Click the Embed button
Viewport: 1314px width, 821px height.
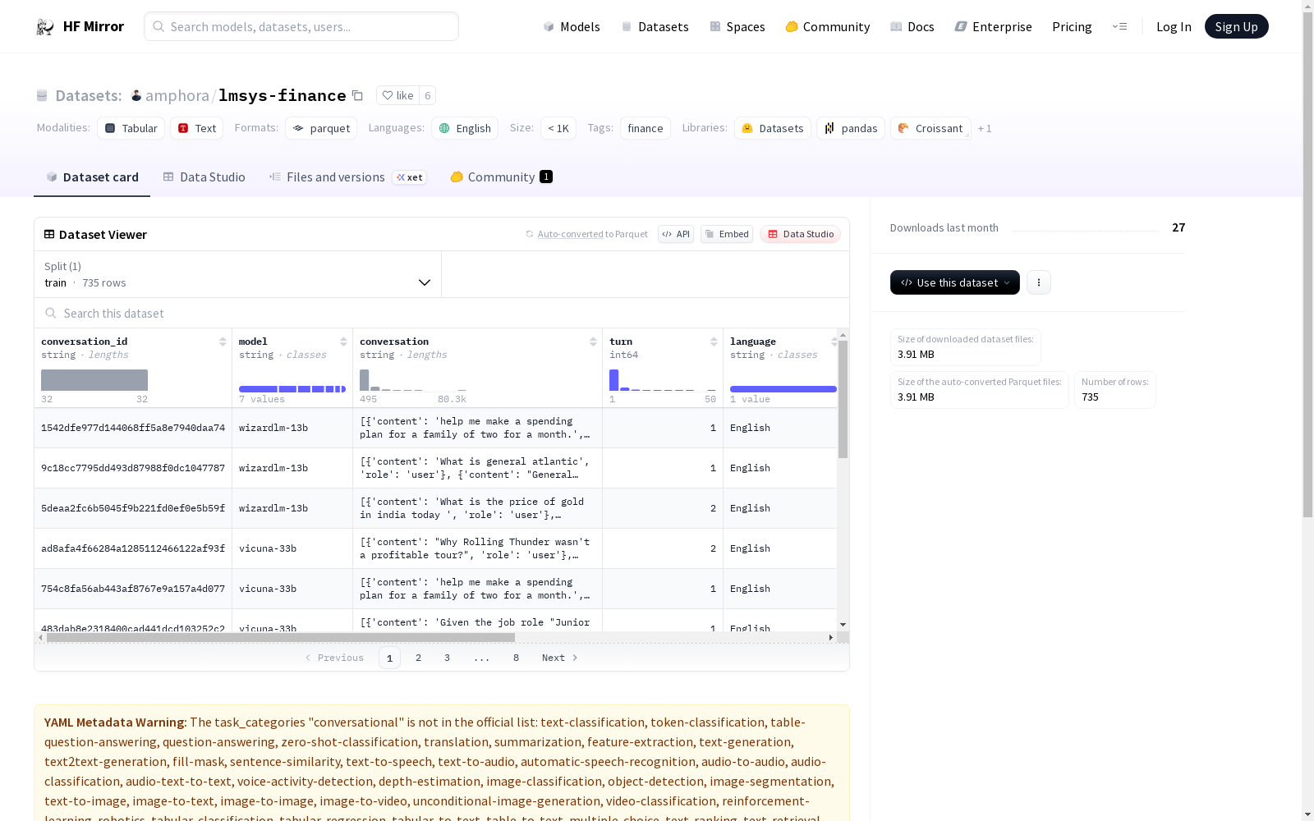pyautogui.click(x=727, y=234)
